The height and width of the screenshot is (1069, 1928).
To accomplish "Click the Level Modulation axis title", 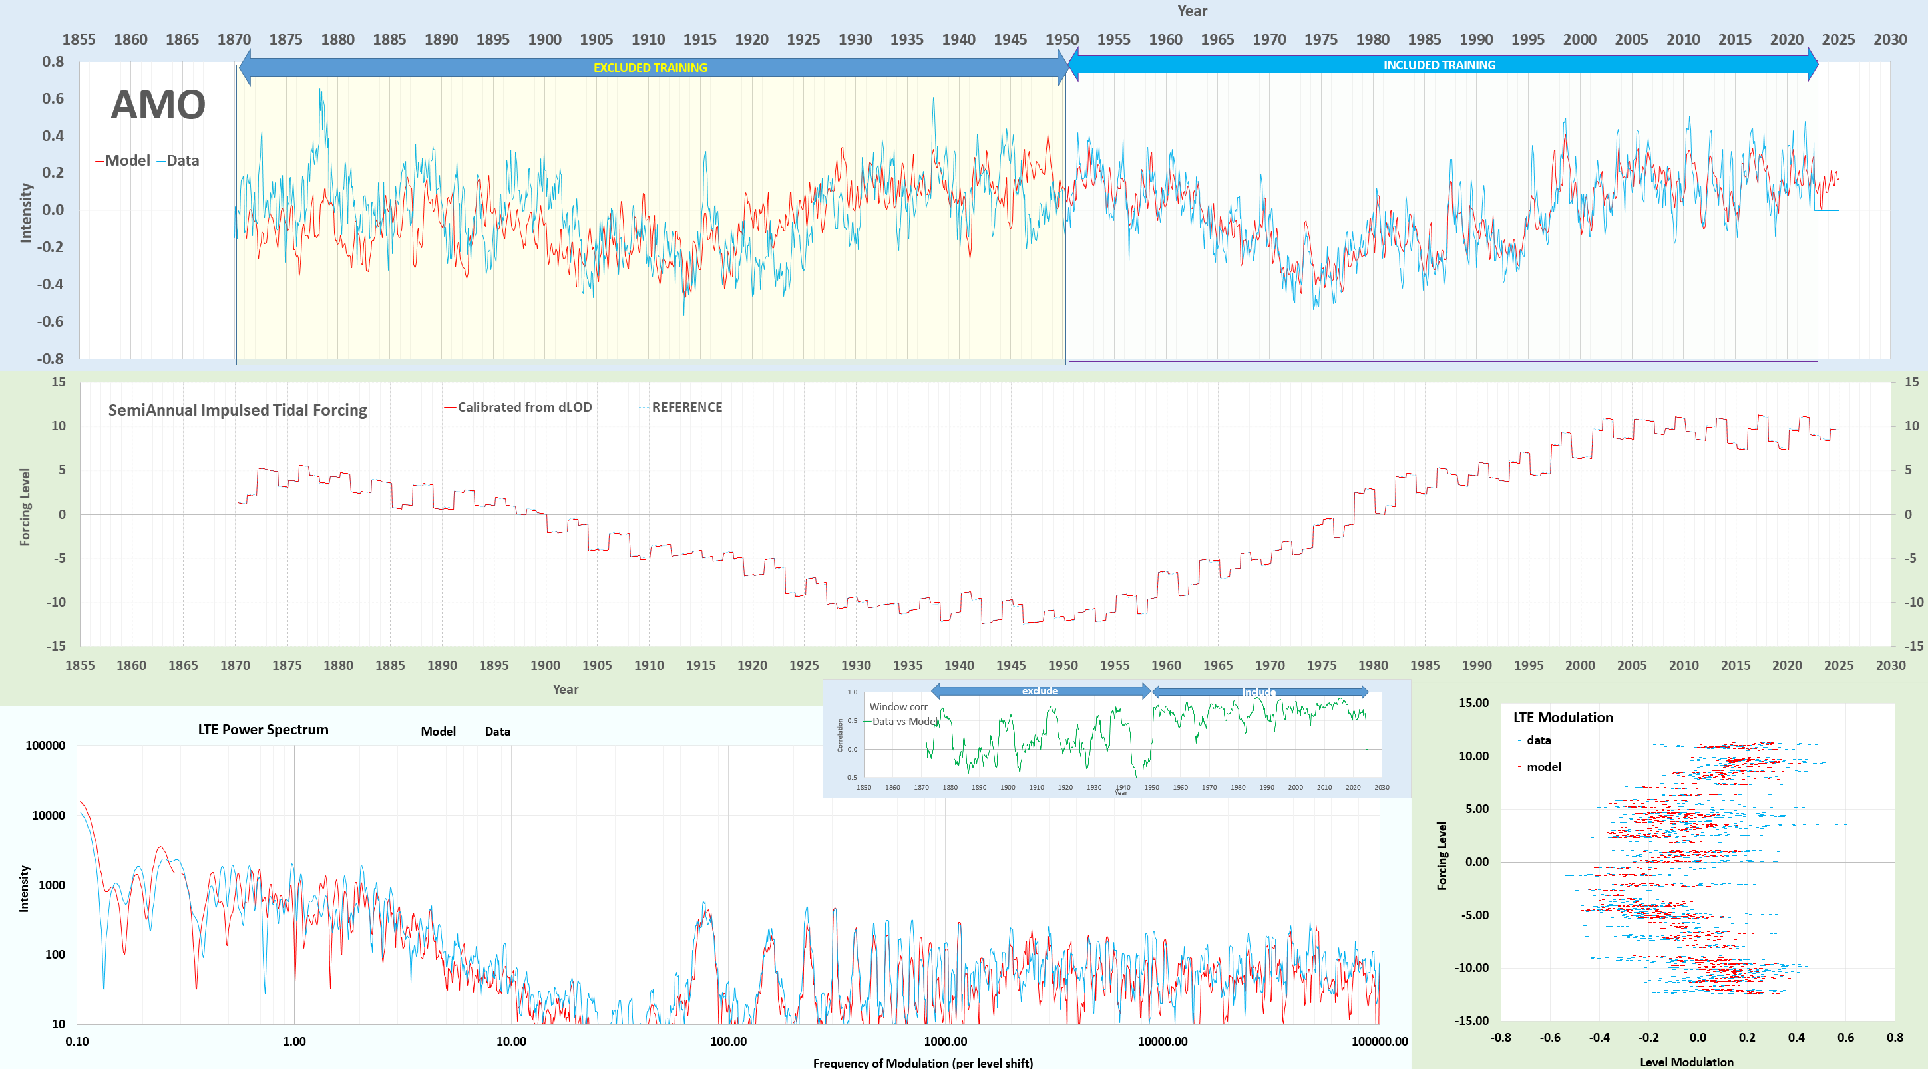I will pos(1686,1062).
